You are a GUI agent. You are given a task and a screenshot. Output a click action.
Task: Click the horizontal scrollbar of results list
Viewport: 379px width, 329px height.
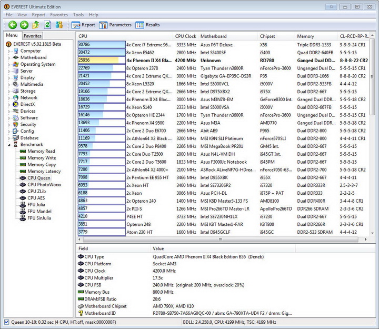(x=221, y=240)
